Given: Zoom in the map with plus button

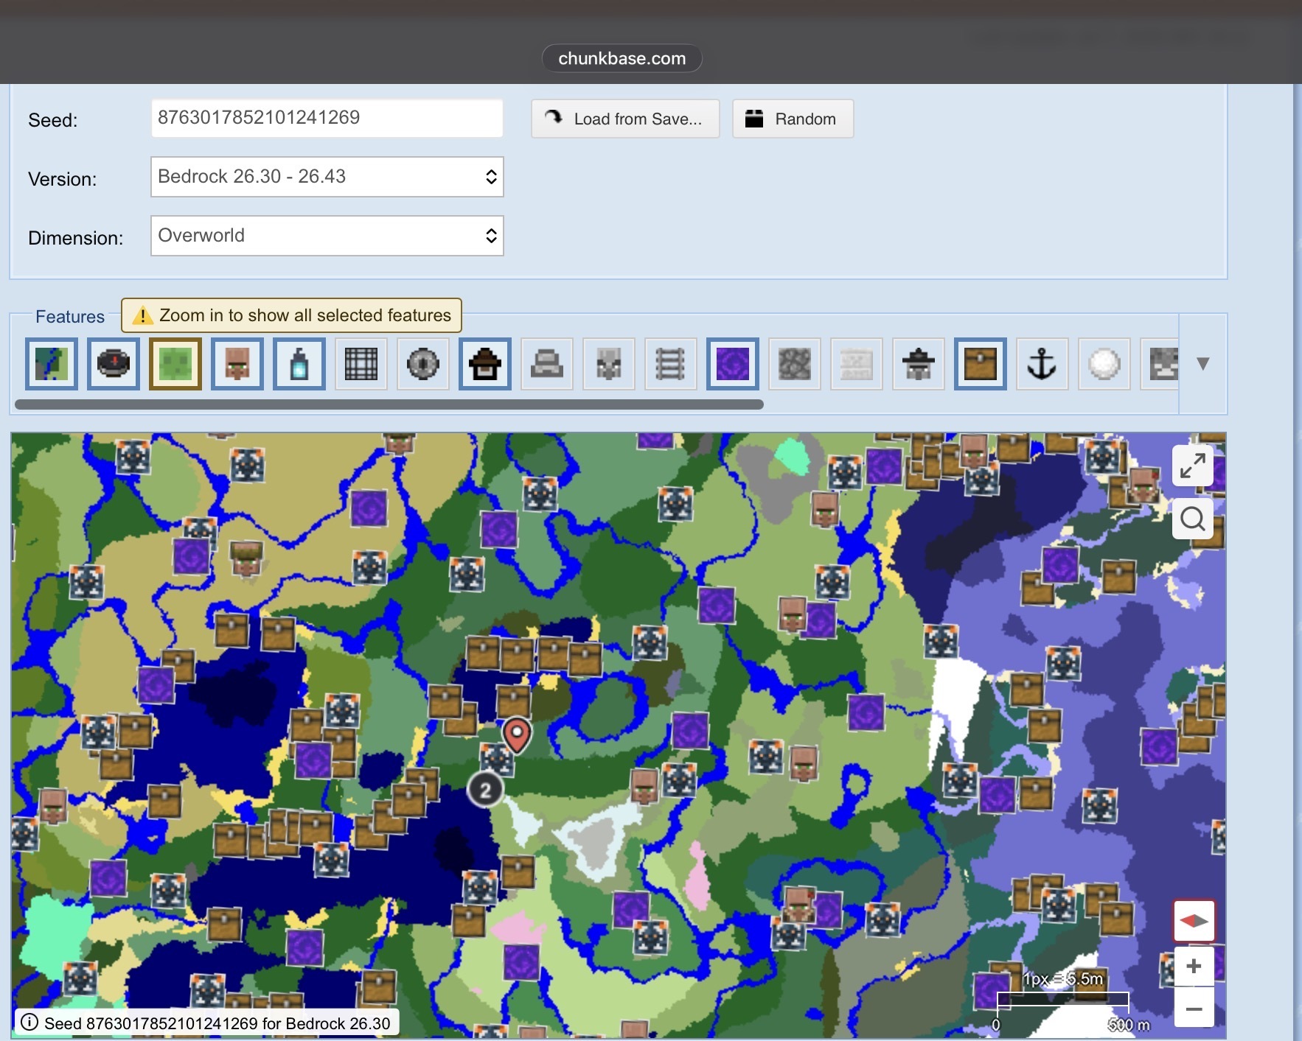Looking at the screenshot, I should click(1194, 966).
